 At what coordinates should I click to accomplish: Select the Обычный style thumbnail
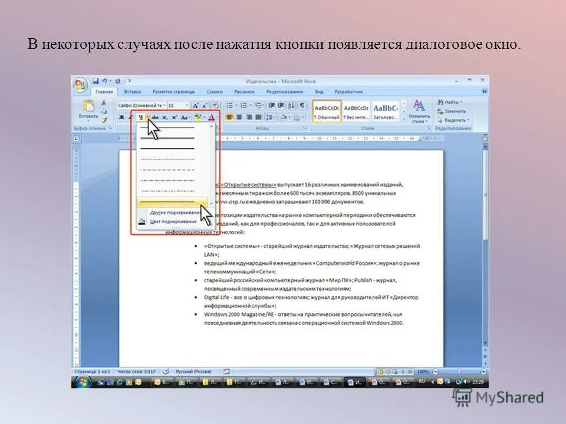[327, 112]
